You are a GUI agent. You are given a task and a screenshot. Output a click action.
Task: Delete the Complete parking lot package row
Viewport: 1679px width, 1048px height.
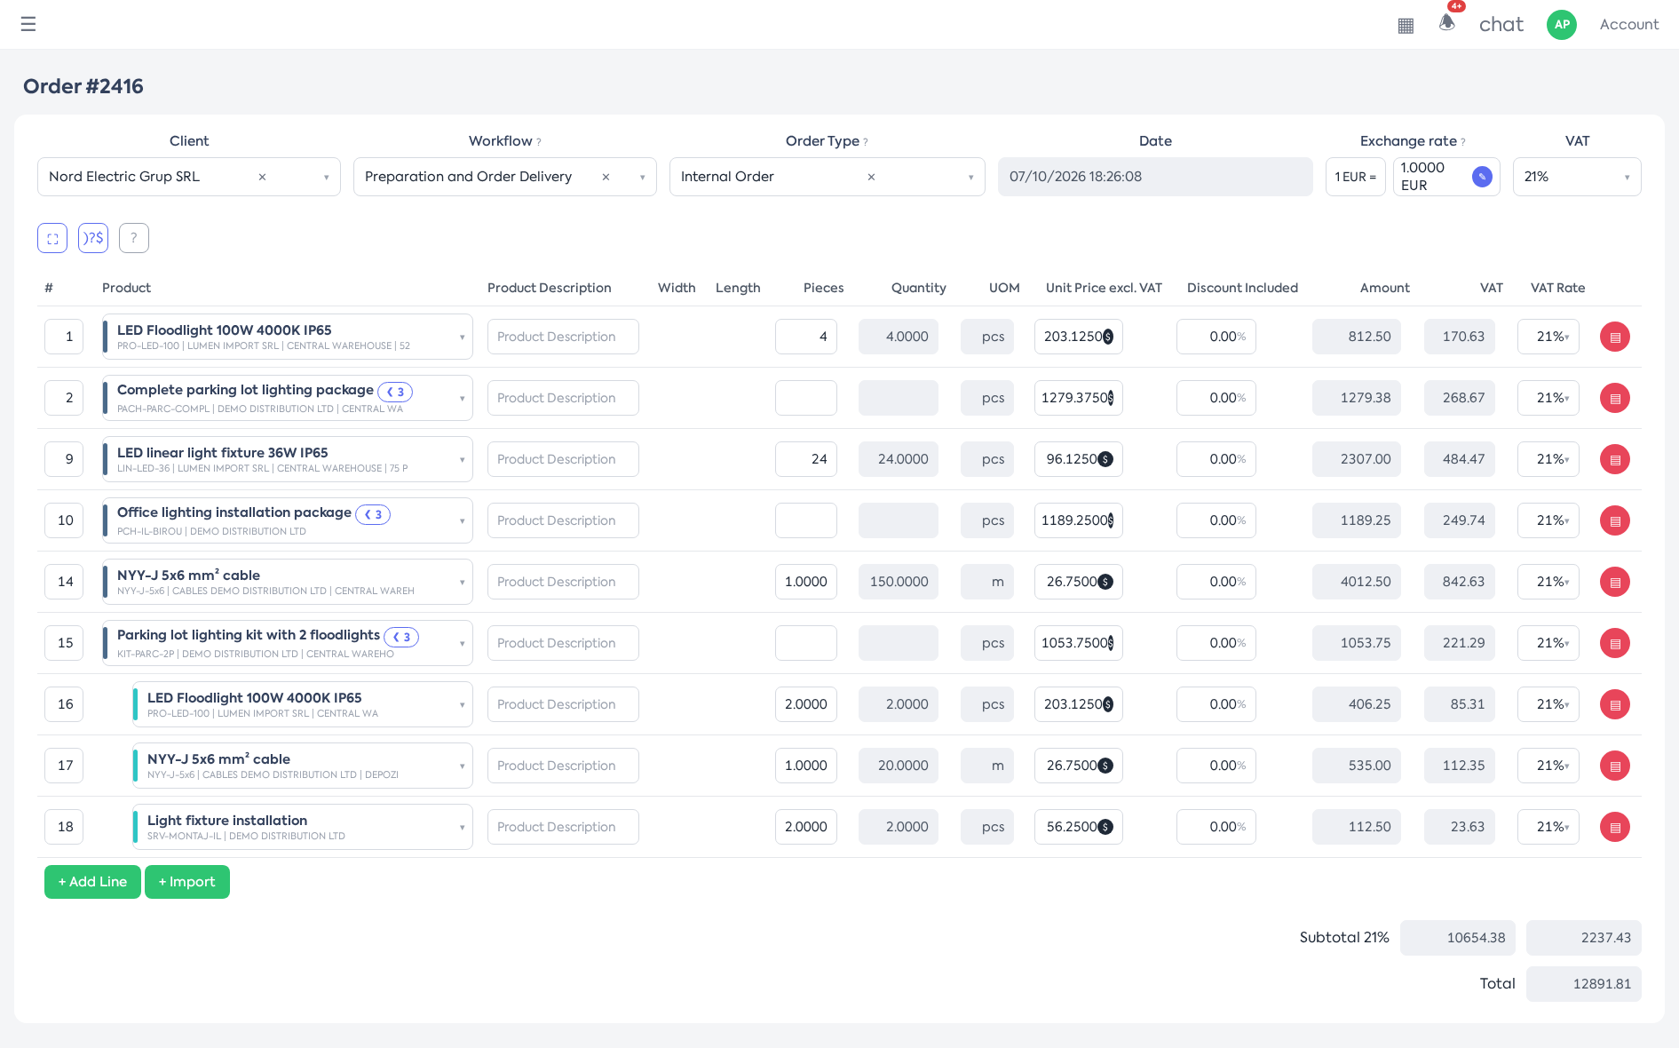[x=1615, y=398]
